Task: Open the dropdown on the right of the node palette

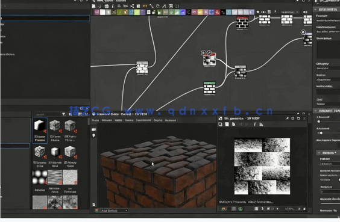Action: (x=290, y=12)
